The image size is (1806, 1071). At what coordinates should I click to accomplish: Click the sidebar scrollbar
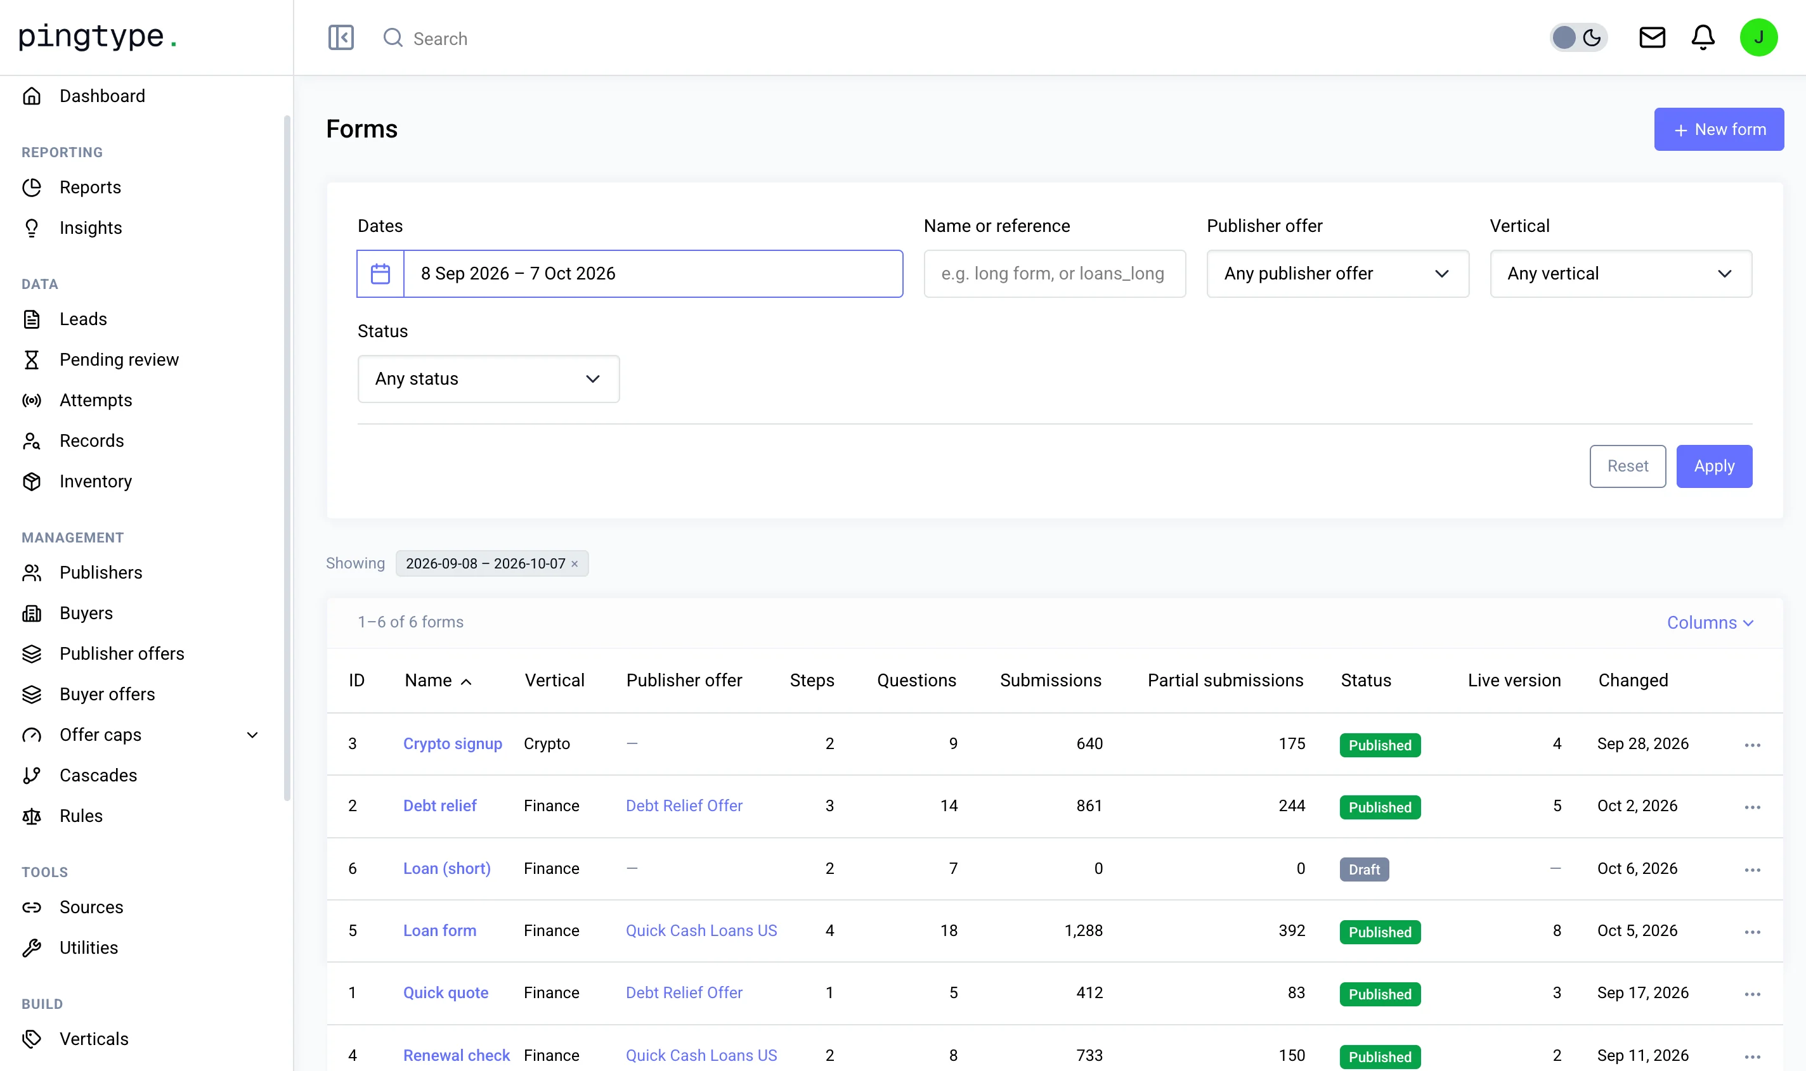pos(287,458)
